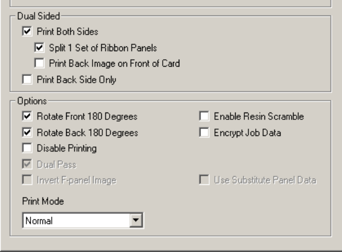Viewport: 342px width, 252px height.
Task: Click the word Scramble in the Resin label
Action: tap(286, 116)
